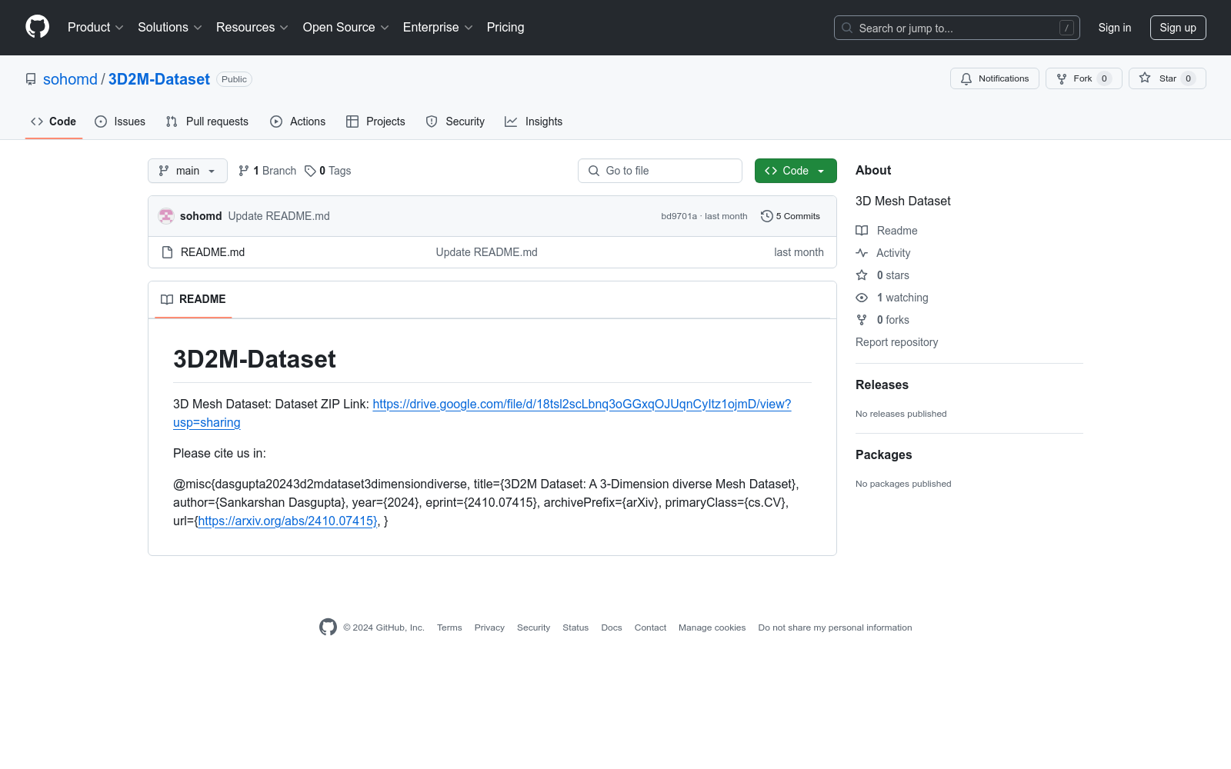Viewport: 1231px width, 769px height.
Task: Open the green Code clone dropdown
Action: coord(796,171)
